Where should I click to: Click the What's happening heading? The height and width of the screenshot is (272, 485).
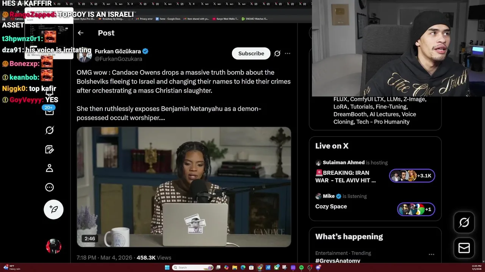(x=349, y=236)
